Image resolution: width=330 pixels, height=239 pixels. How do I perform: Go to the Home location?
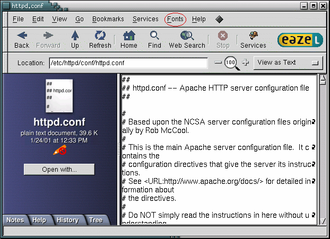pyautogui.click(x=129, y=40)
